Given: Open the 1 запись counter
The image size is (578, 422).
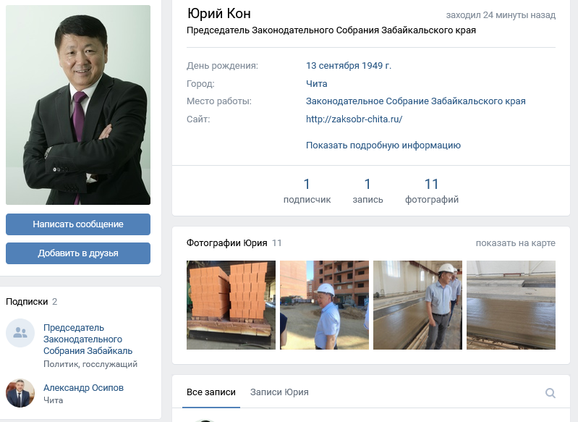Looking at the screenshot, I should 367,190.
